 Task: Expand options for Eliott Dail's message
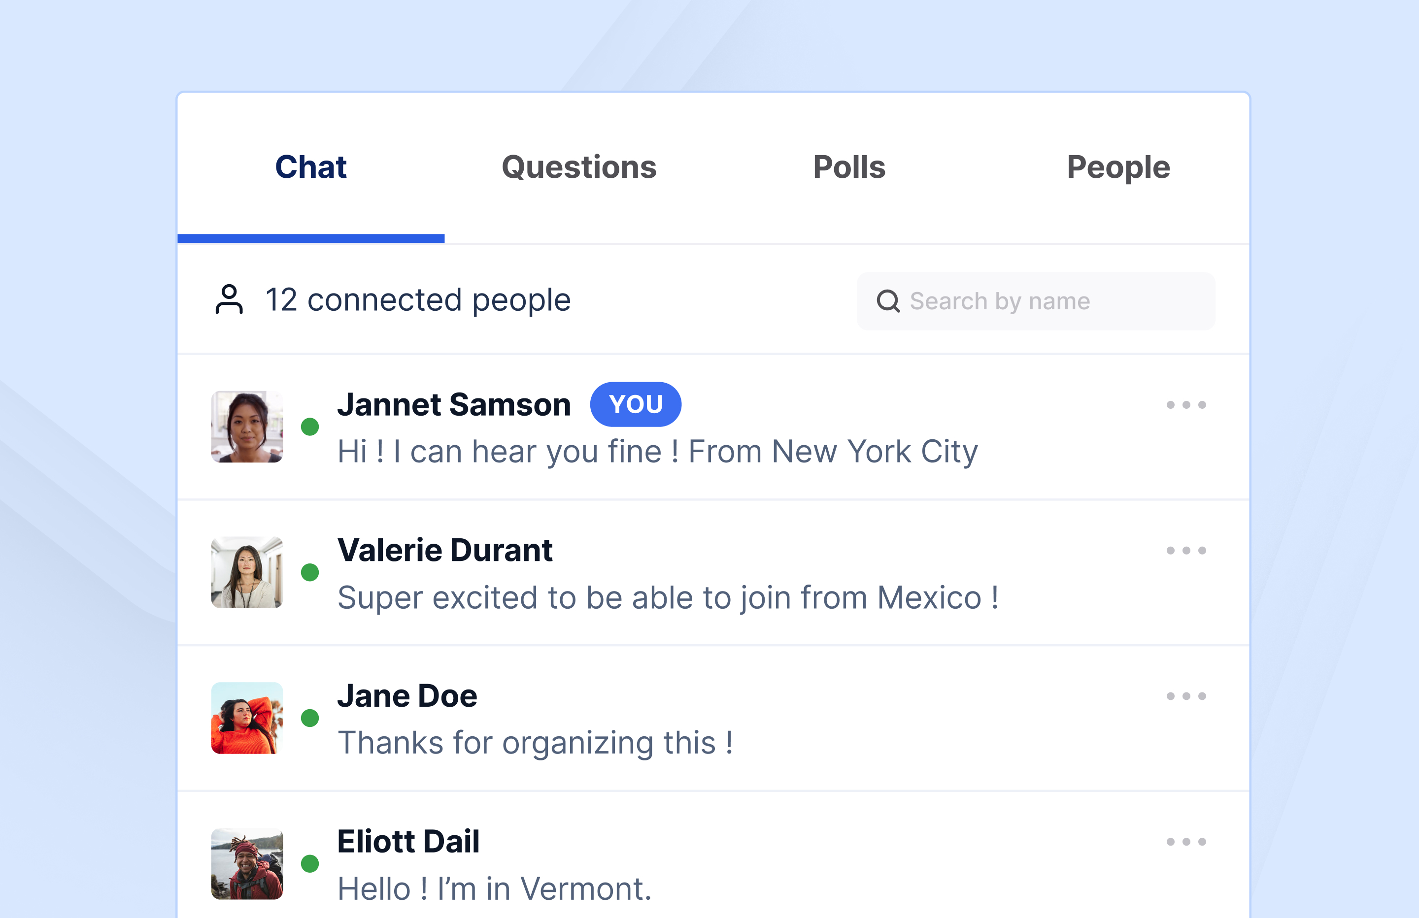[x=1185, y=842]
